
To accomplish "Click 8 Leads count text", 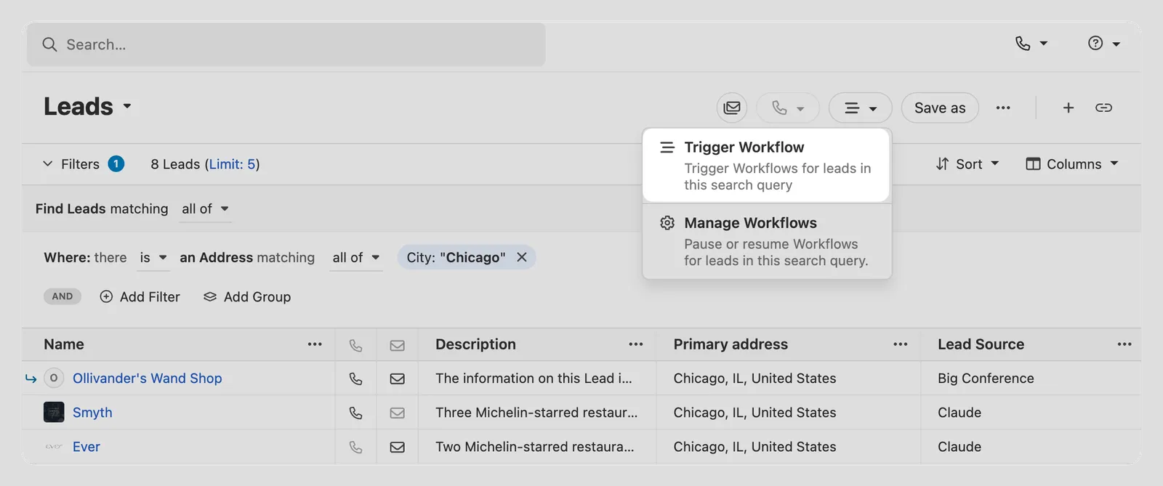I will click(175, 164).
